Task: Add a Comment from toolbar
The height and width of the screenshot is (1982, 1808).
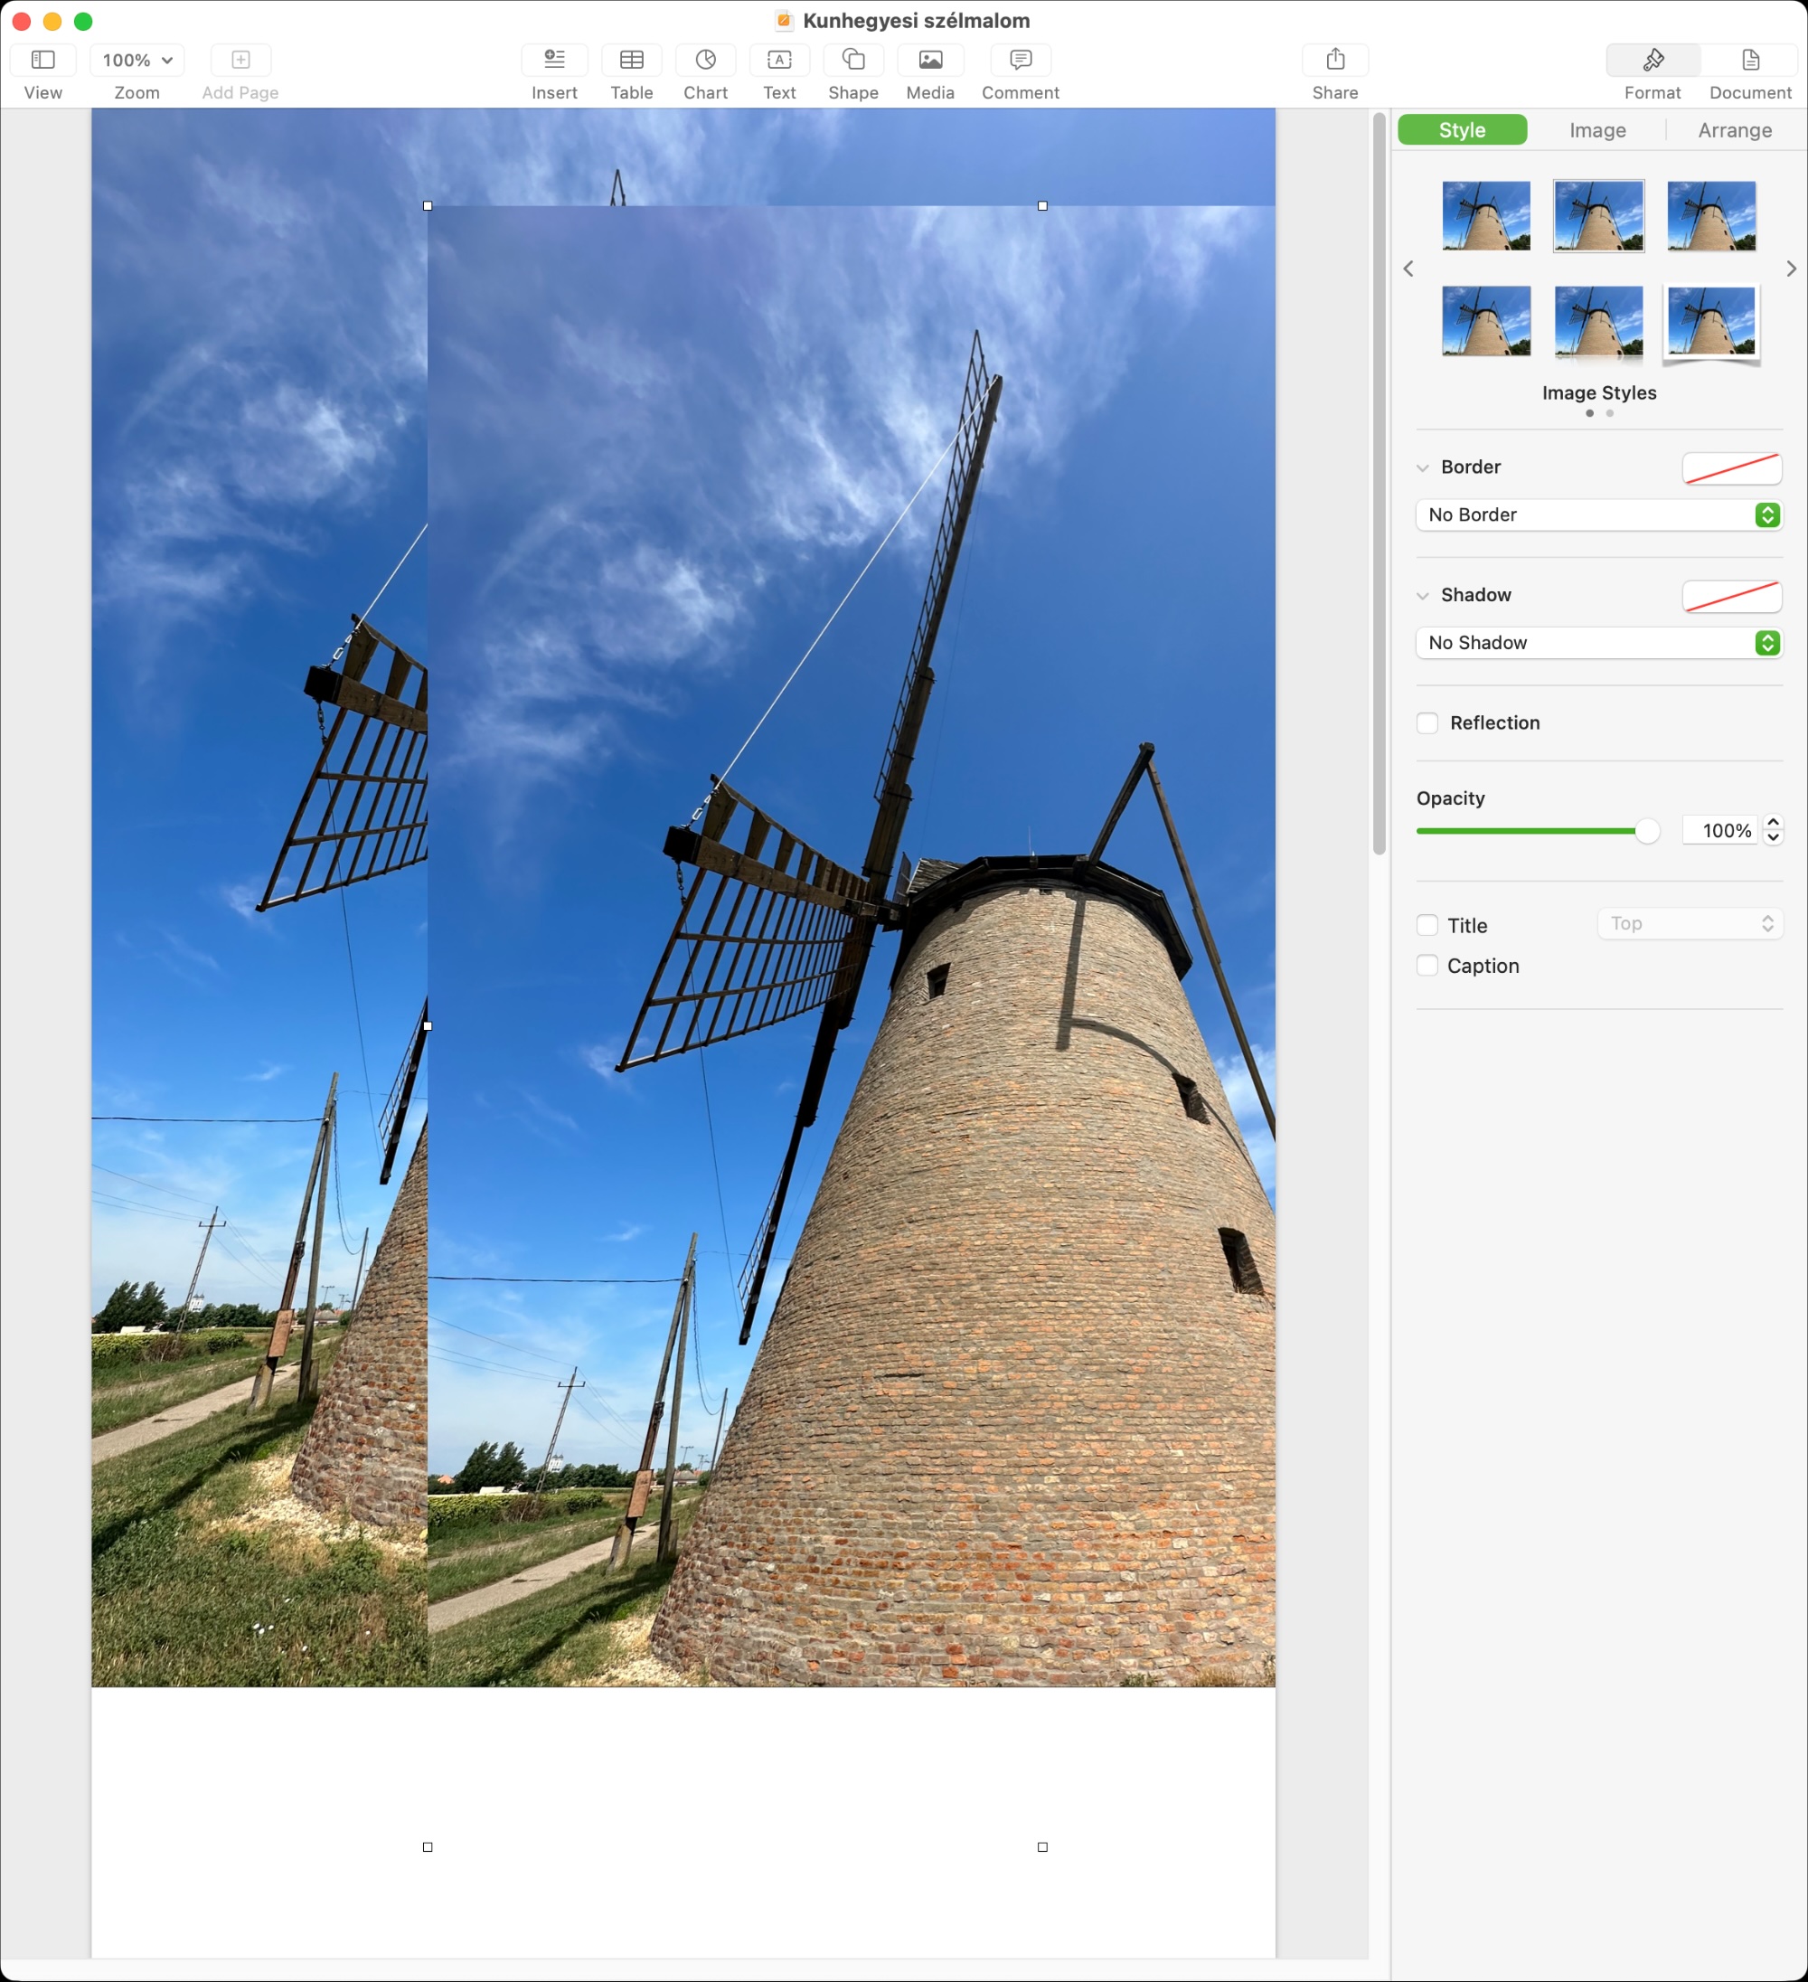Action: coord(1020,60)
